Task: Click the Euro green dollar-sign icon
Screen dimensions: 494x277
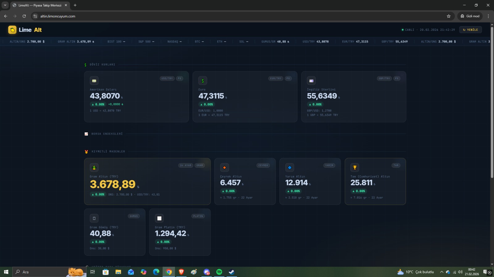Action: tap(203, 81)
